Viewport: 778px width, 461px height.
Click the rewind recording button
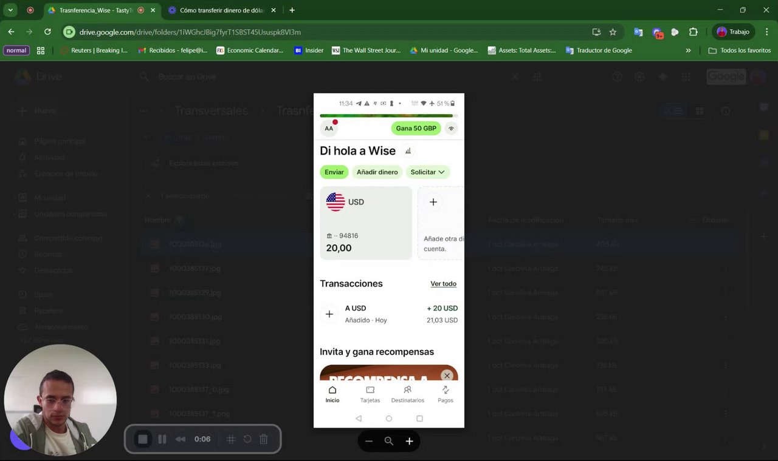181,439
